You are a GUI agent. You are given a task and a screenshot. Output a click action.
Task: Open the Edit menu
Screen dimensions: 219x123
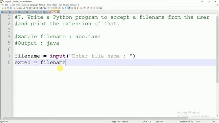[7, 5]
